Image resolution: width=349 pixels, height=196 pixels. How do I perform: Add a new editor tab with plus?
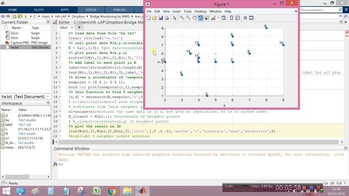pyautogui.click(x=79, y=28)
